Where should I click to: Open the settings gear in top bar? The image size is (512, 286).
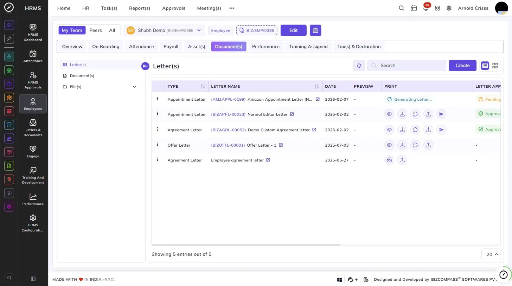[x=449, y=8]
